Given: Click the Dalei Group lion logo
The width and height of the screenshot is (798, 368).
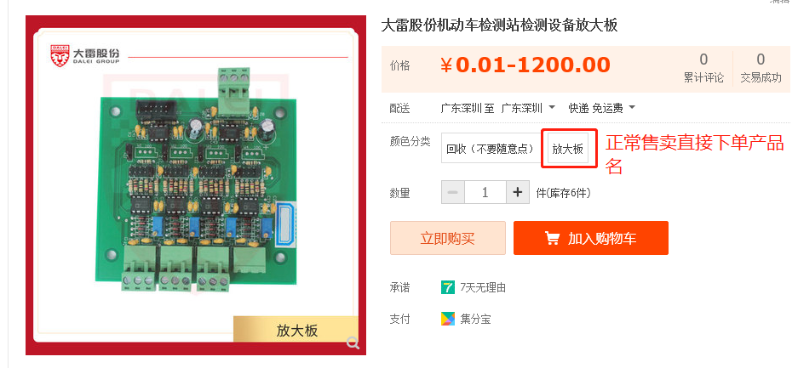Looking at the screenshot, I should tap(59, 55).
